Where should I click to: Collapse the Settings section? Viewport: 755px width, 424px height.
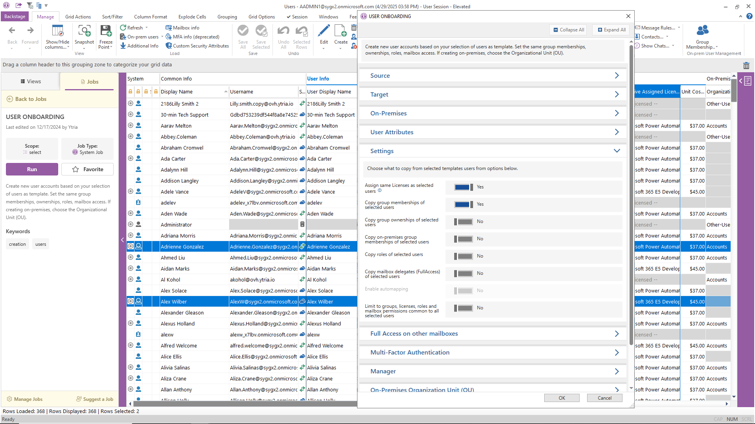pyautogui.click(x=617, y=151)
